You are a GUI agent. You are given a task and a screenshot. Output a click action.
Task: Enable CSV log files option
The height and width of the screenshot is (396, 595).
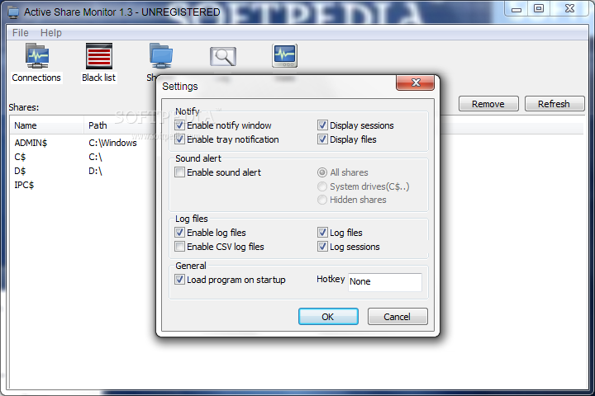[x=180, y=247]
